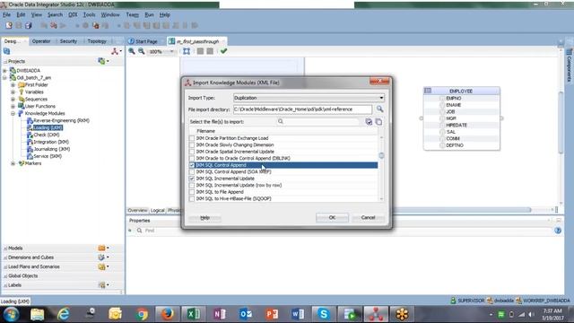The height and width of the screenshot is (323, 574).
Task: Click the EMPLOYEE datastore table icon
Action: [x=428, y=91]
